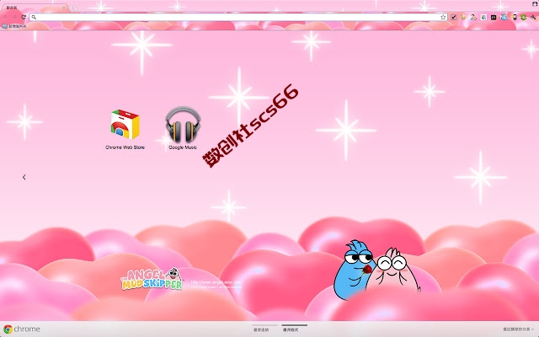Go forward with the forward arrow

(x=14, y=17)
